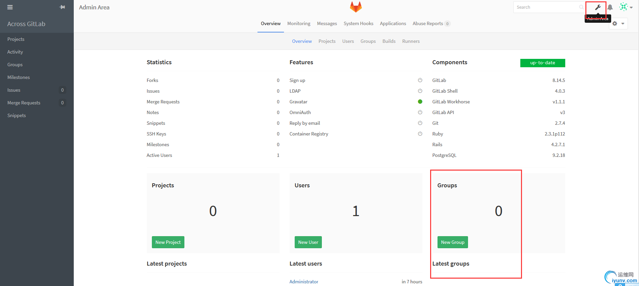The image size is (639, 286).
Task: Click the Latest projects heading
Action: (x=167, y=264)
